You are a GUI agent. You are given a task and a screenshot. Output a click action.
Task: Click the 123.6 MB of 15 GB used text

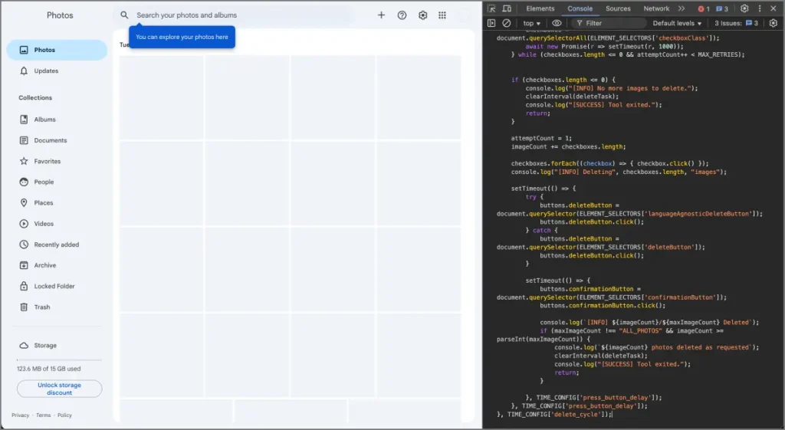pos(48,369)
